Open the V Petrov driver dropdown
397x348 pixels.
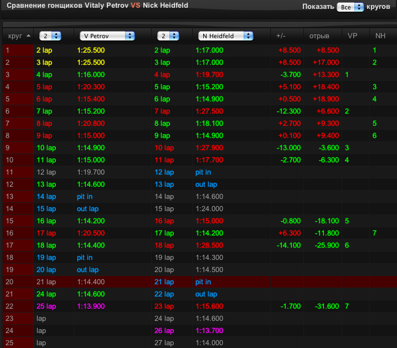[107, 35]
